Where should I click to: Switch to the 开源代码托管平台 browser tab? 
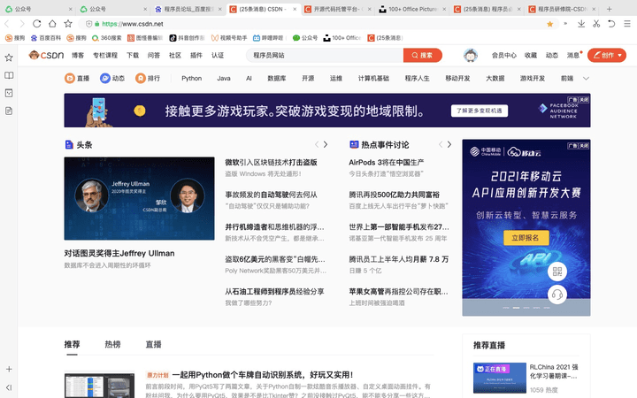coord(337,9)
